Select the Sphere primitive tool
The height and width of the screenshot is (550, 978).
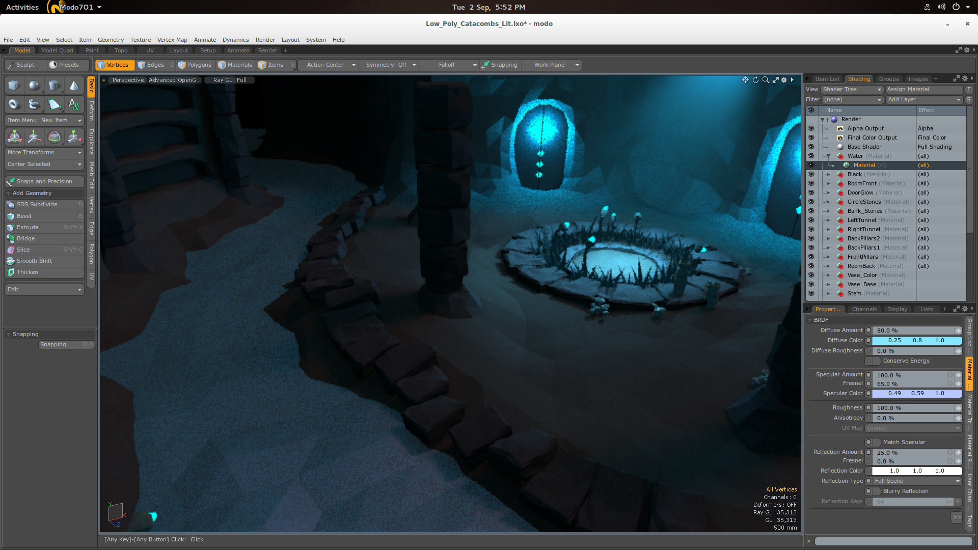(x=34, y=86)
